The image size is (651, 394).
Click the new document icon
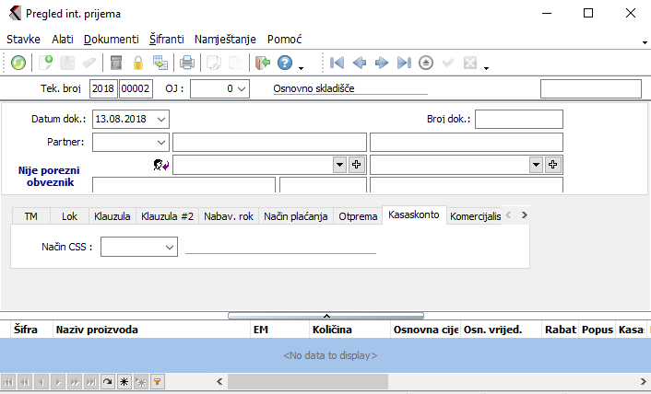(x=46, y=63)
